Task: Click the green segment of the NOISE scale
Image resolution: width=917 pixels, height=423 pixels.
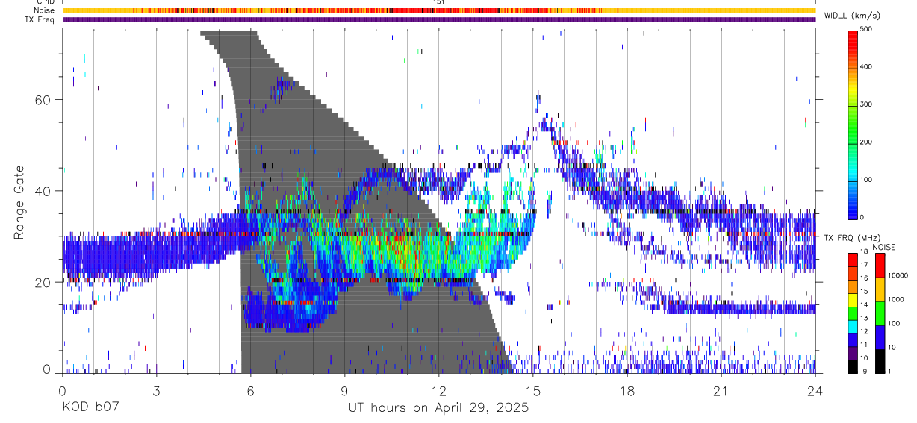Action: [880, 313]
